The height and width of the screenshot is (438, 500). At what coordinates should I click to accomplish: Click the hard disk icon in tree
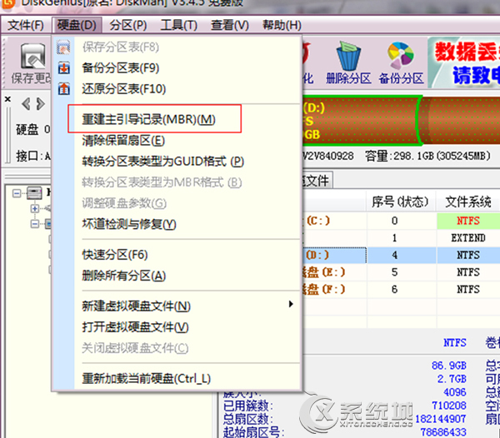(34, 193)
